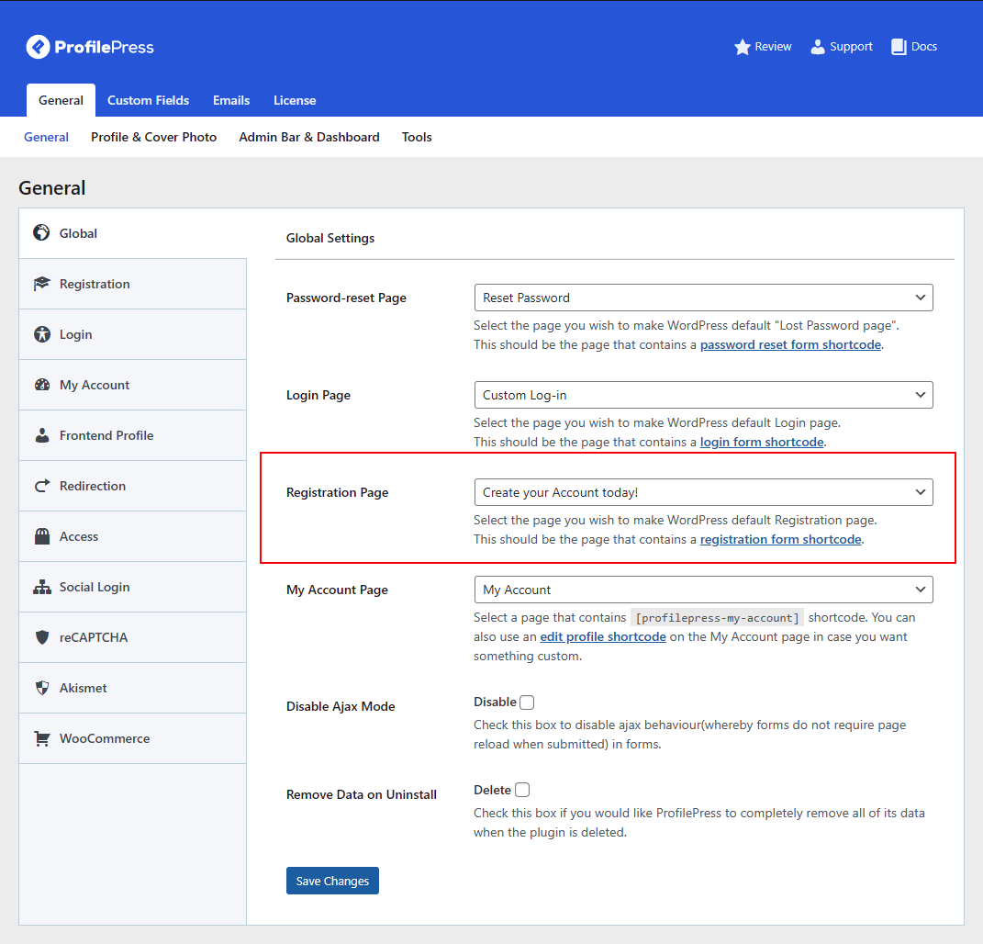983x944 pixels.
Task: Click the Save Changes button
Action: [x=332, y=881]
